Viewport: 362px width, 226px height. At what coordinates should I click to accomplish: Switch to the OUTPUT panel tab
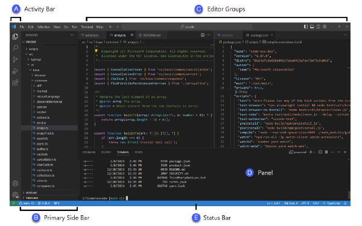(x=106, y=152)
